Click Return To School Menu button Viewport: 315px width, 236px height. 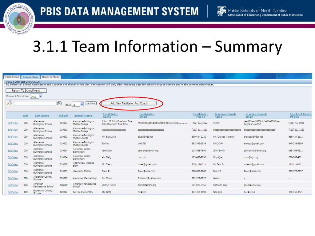[26, 91]
